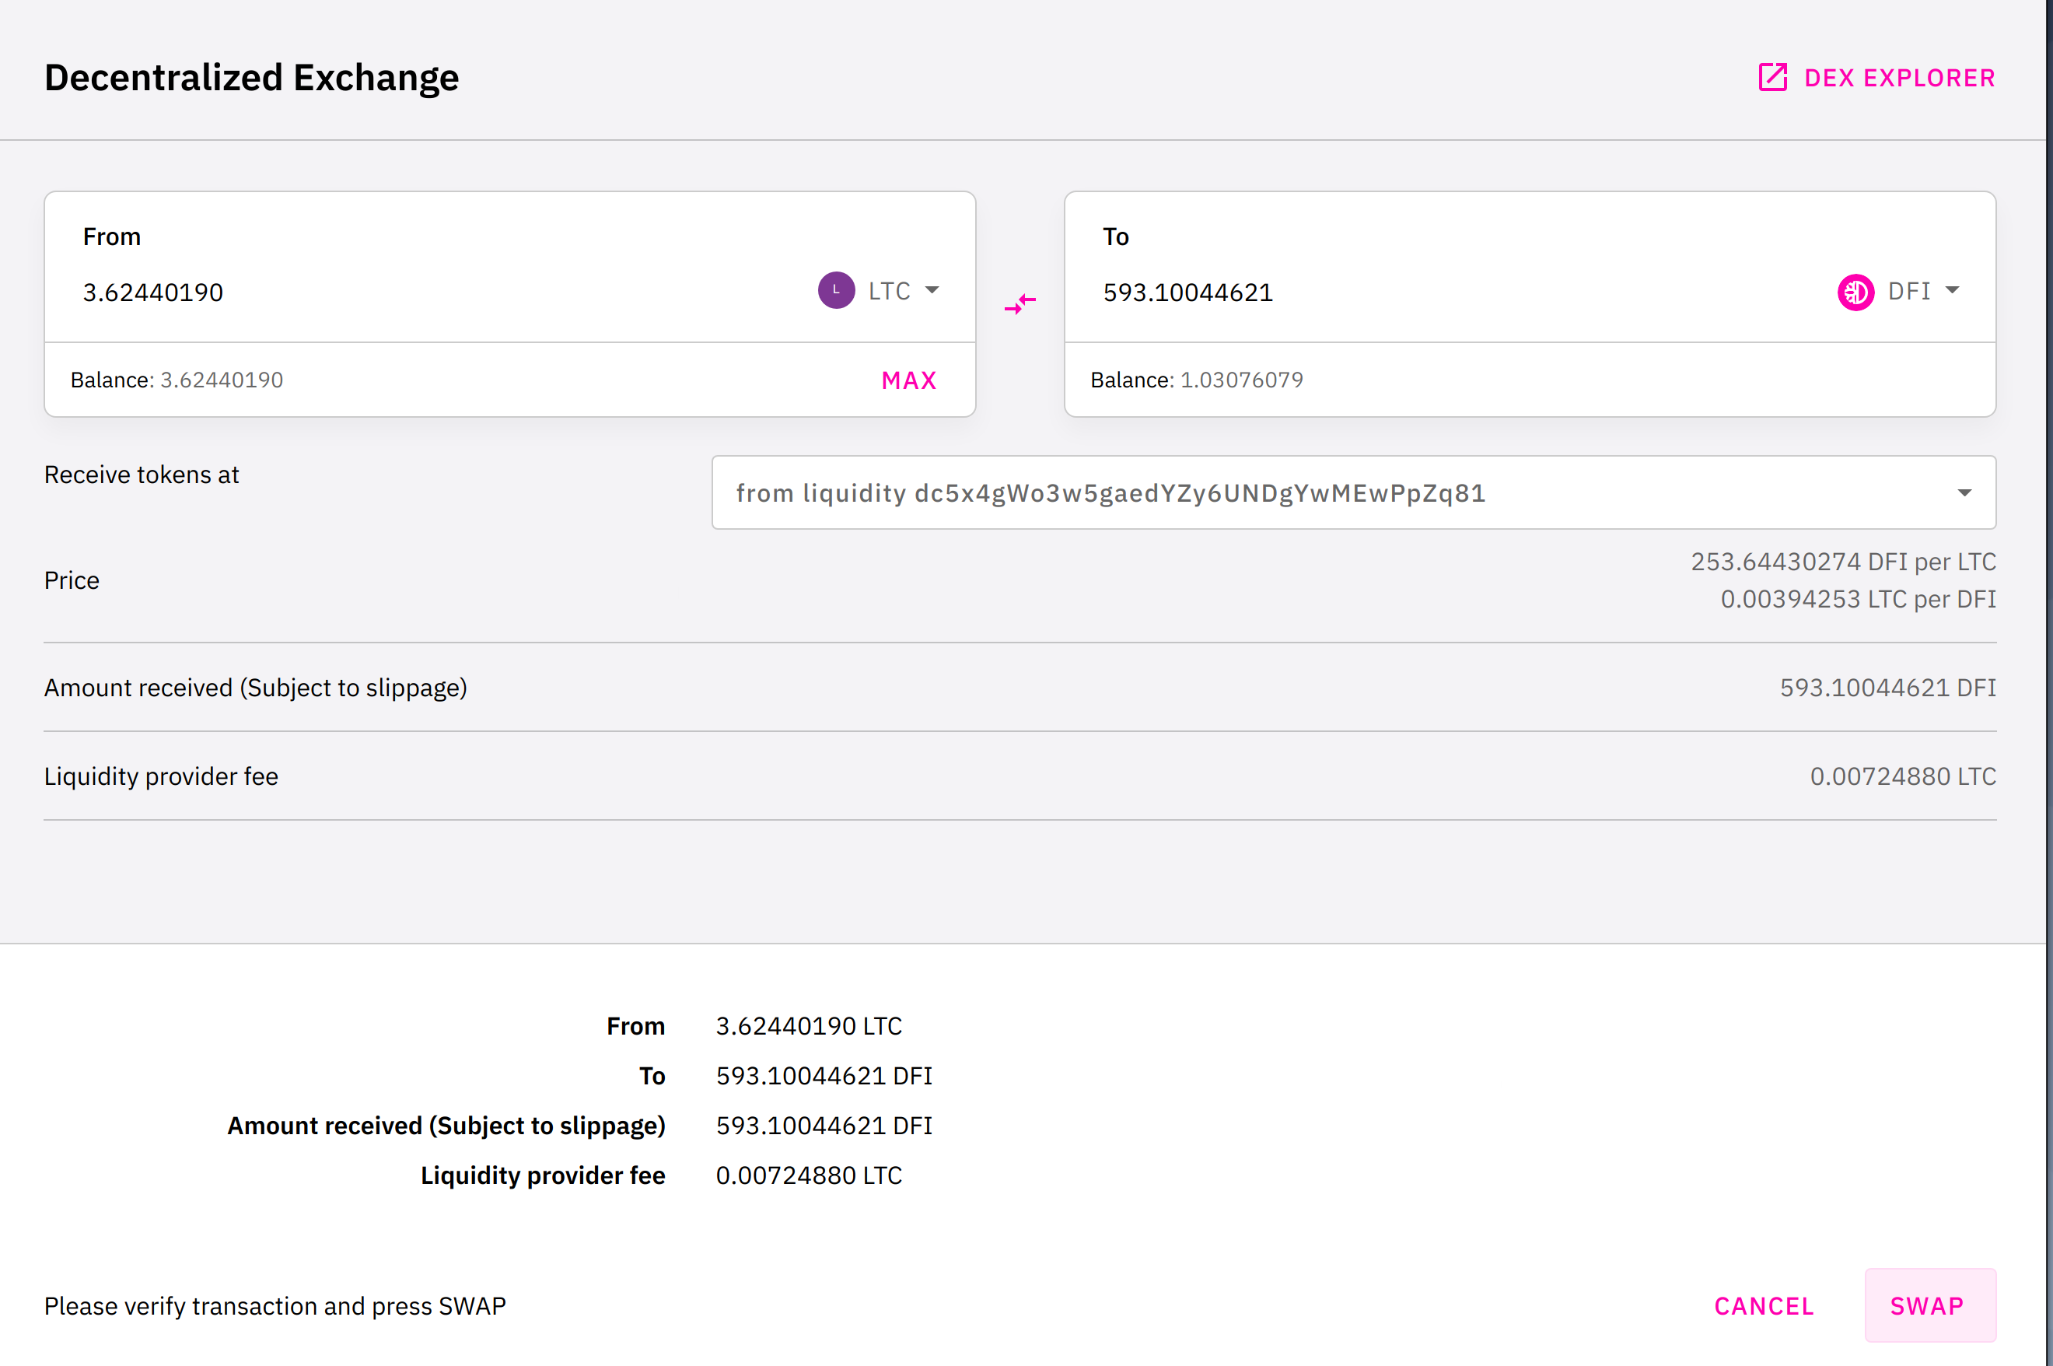Cancel the swap transaction

1764,1306
